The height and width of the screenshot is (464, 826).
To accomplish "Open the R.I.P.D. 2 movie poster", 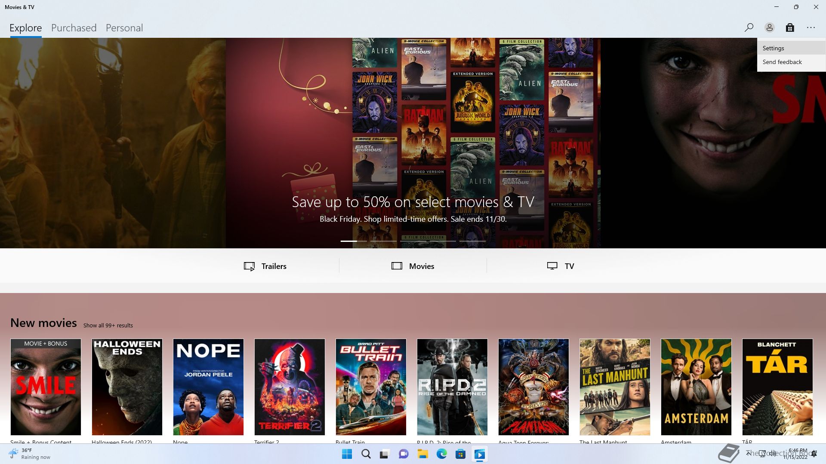I will click(452, 387).
